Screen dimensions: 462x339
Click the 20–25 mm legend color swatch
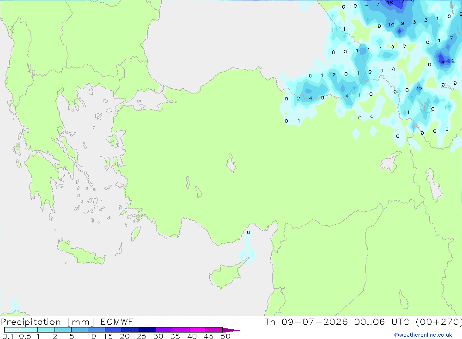point(130,330)
